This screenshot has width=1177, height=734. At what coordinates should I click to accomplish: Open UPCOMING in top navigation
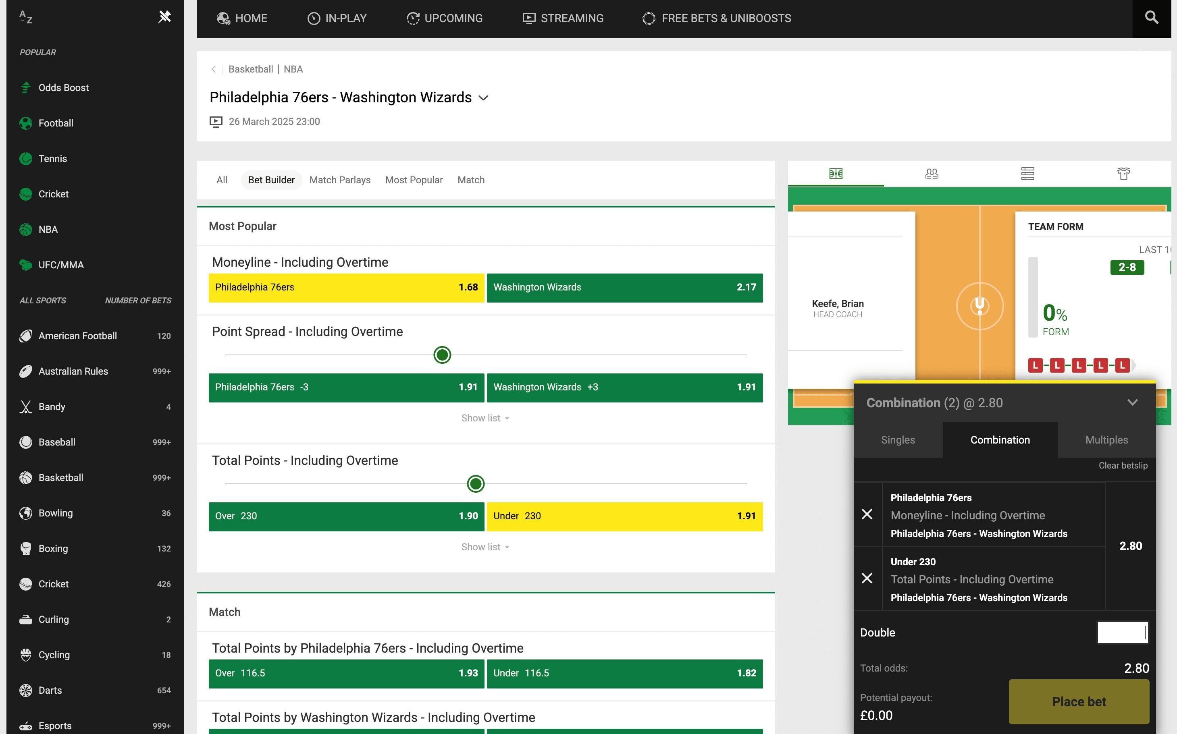pyautogui.click(x=445, y=19)
